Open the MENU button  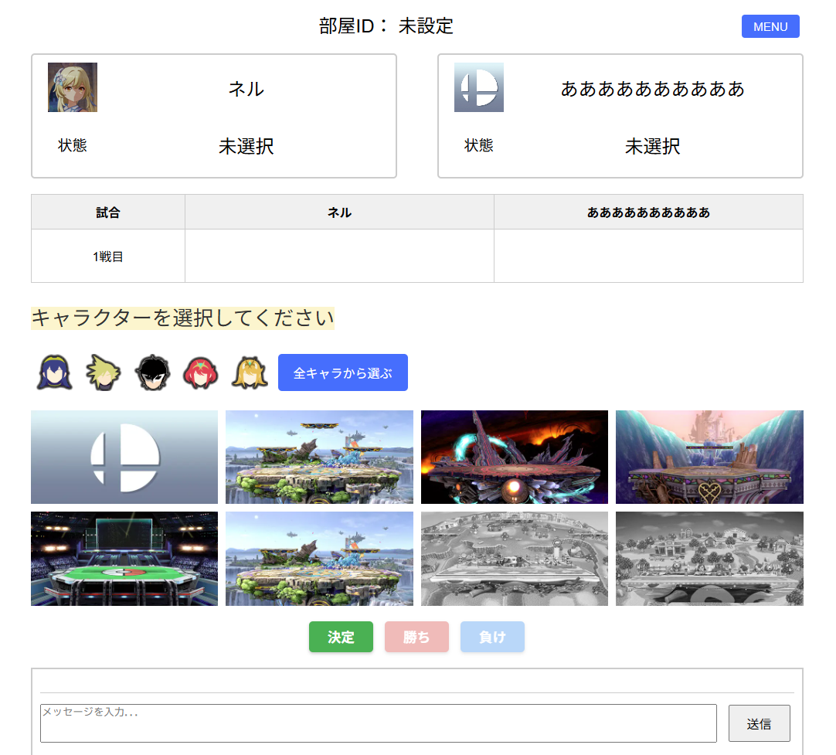coord(770,26)
